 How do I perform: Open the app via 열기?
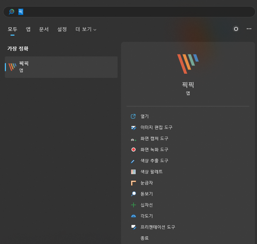(x=144, y=116)
